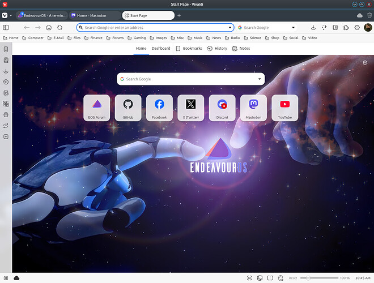Click the toolbar Search Google field
Screen dimensions: 374x283
tap(266, 28)
